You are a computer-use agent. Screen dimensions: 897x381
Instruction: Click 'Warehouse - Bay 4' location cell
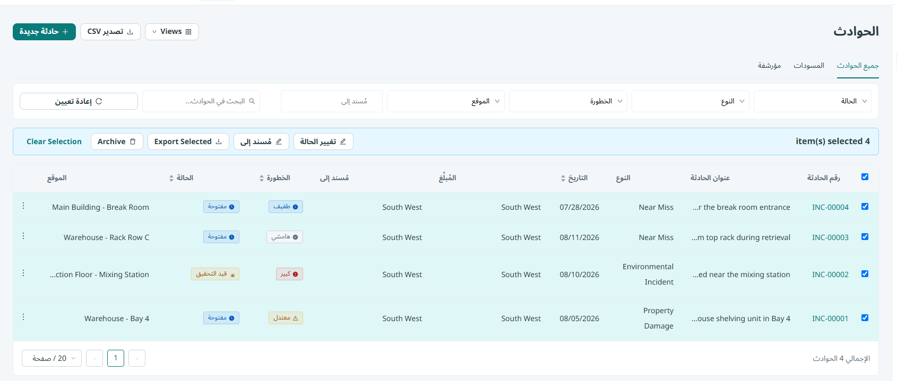(x=117, y=318)
